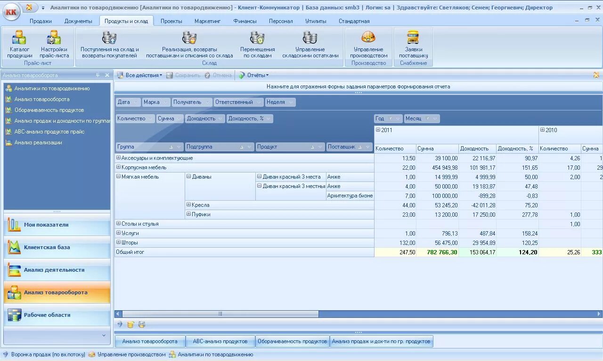Sort by the Группа row field header

pyautogui.click(x=149, y=147)
